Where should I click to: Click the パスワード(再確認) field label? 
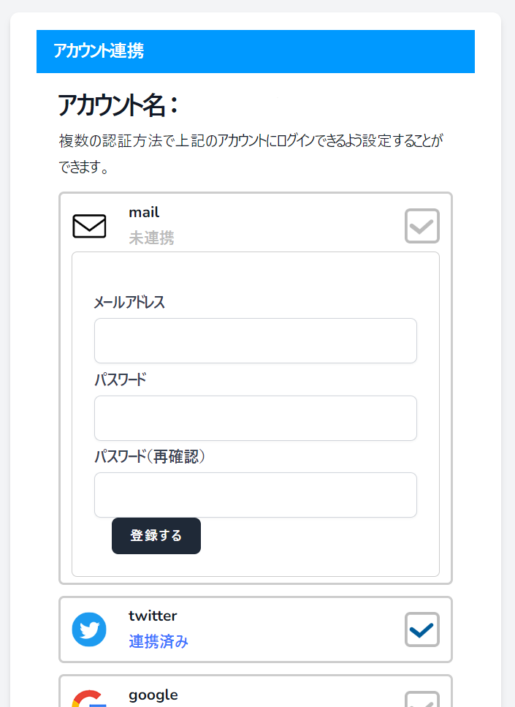pyautogui.click(x=149, y=457)
